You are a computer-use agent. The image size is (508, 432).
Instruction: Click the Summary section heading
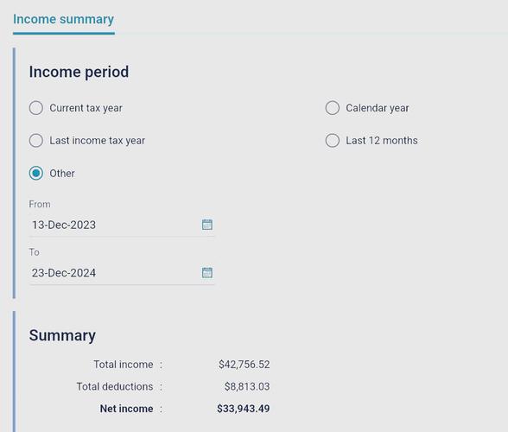[x=62, y=336]
